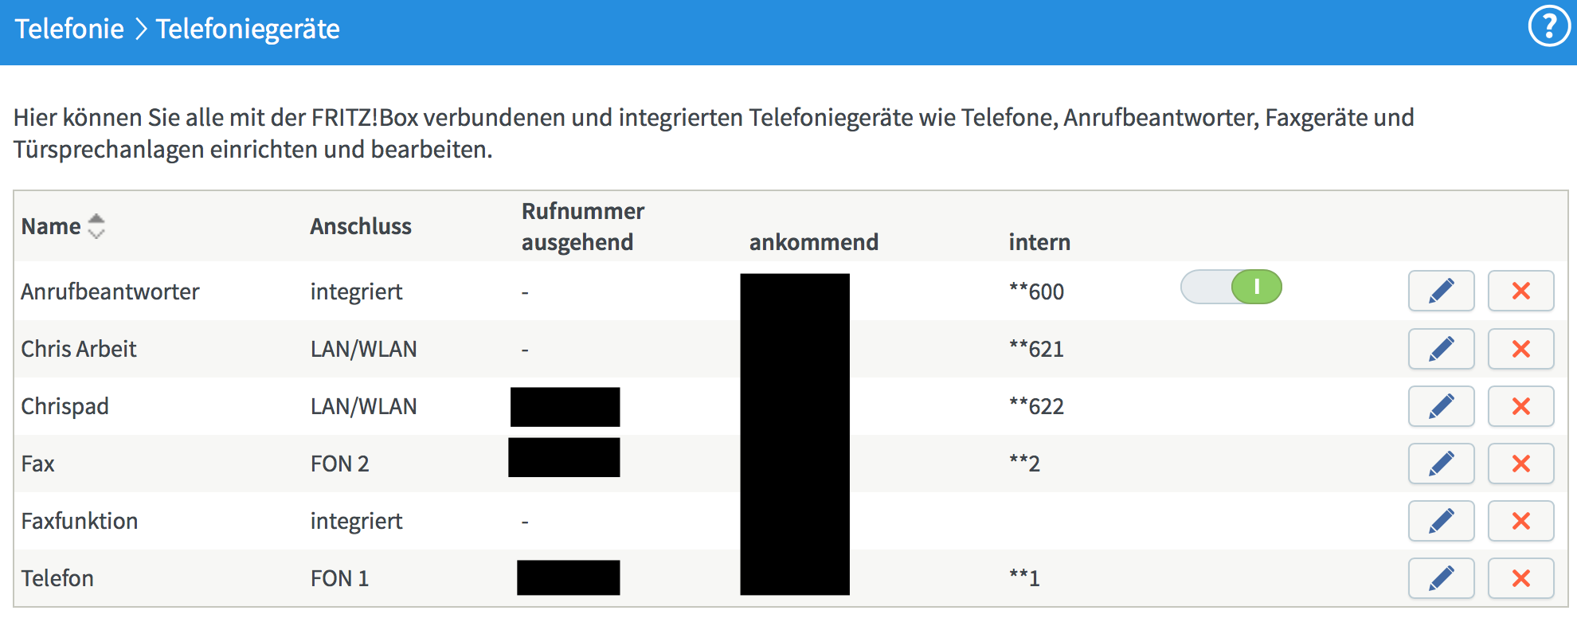Click the Anrufbeantworter device name

[110, 291]
